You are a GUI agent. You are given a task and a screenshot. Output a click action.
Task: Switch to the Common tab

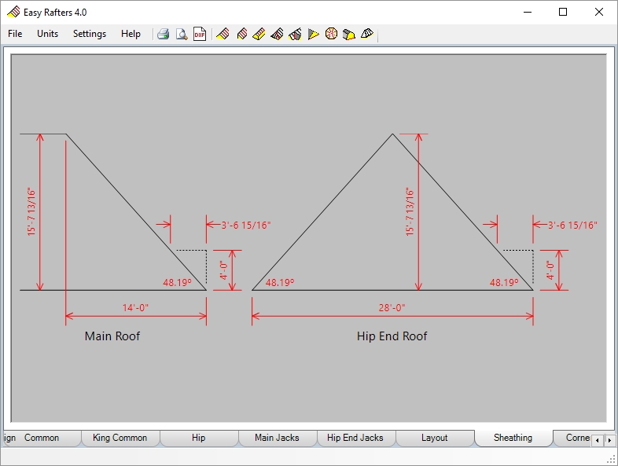pos(42,438)
